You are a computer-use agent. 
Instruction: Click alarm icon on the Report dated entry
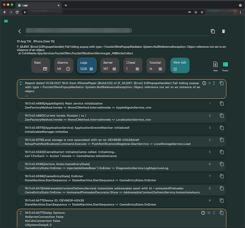click(x=204, y=83)
